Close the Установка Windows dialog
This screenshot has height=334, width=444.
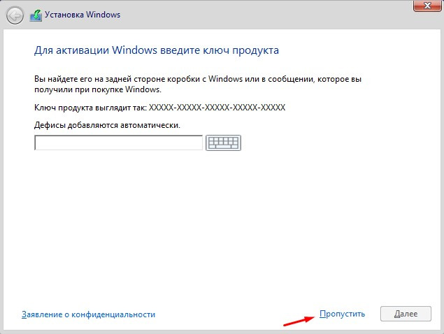pos(427,6)
